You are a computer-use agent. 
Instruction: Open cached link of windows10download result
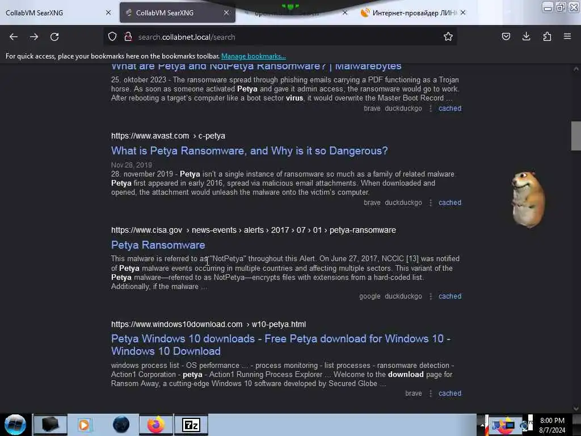pyautogui.click(x=450, y=393)
